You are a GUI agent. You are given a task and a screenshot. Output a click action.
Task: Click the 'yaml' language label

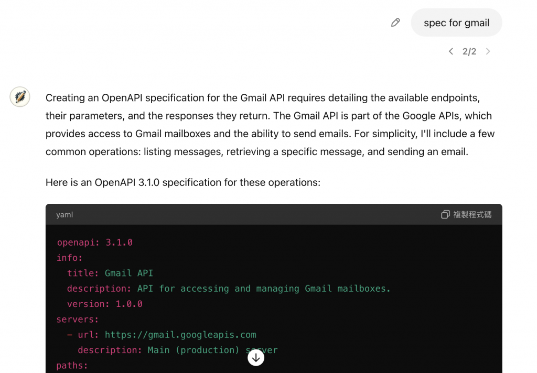click(65, 215)
